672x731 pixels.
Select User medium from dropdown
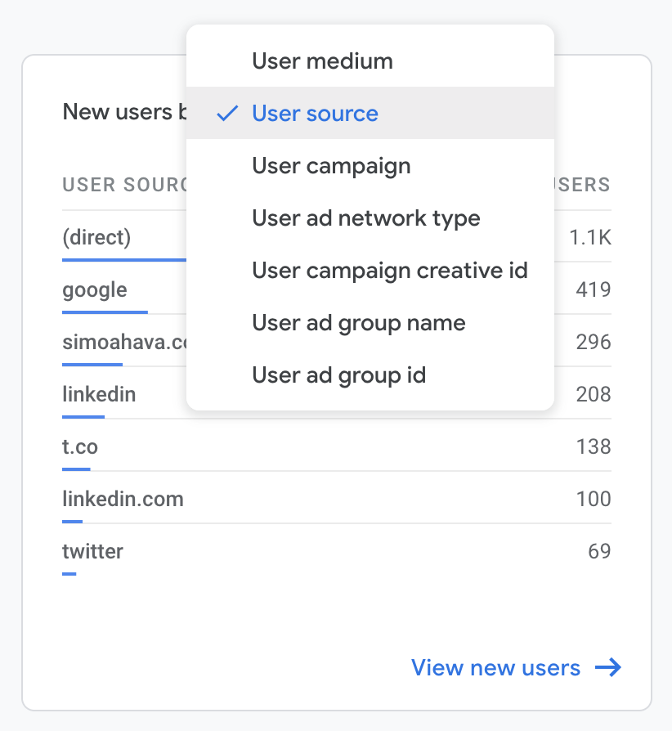322,61
